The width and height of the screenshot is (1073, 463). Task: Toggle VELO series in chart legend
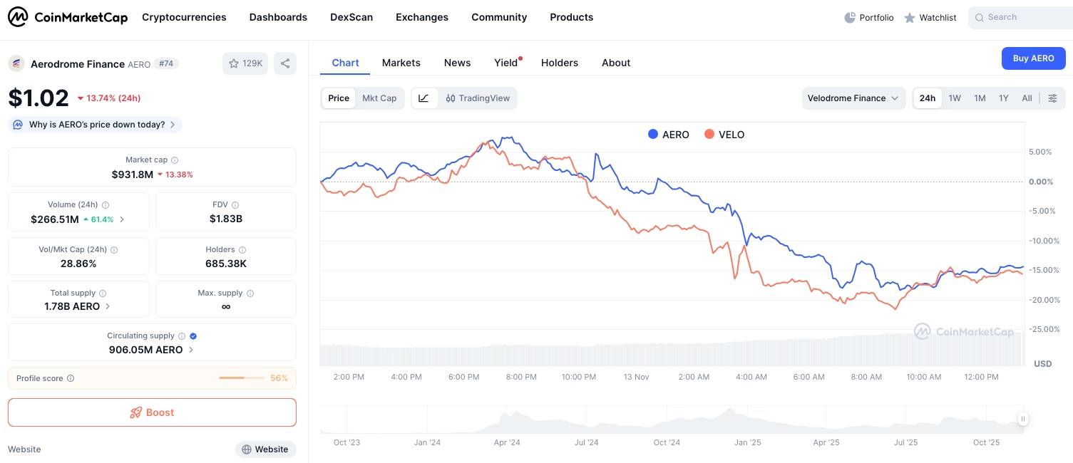(724, 135)
